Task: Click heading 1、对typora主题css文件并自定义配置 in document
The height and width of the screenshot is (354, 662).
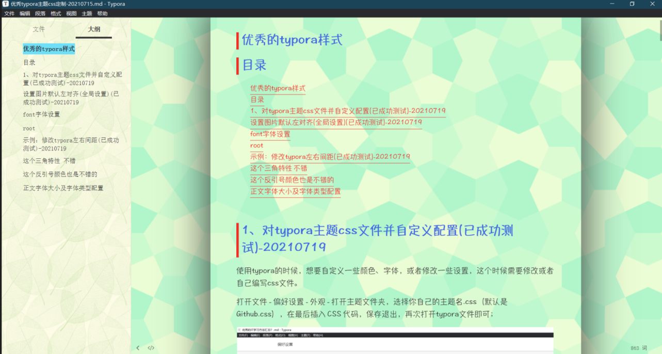Action: point(378,238)
